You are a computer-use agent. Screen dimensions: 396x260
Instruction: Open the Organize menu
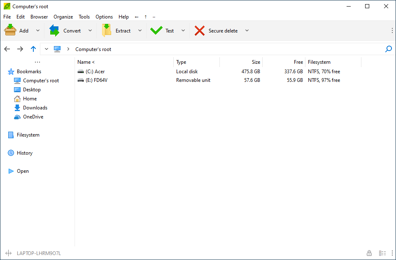[63, 17]
